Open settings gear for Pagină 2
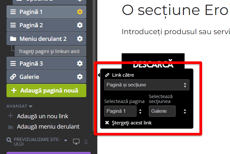The width and height of the screenshot is (230, 154). 80,25
